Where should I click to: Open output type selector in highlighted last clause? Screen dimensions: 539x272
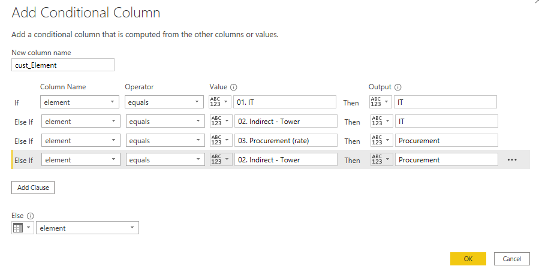tap(381, 160)
